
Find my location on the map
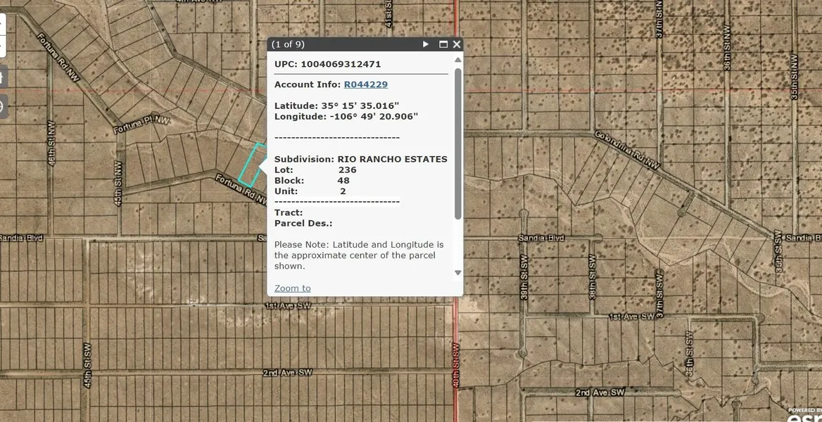2,107
